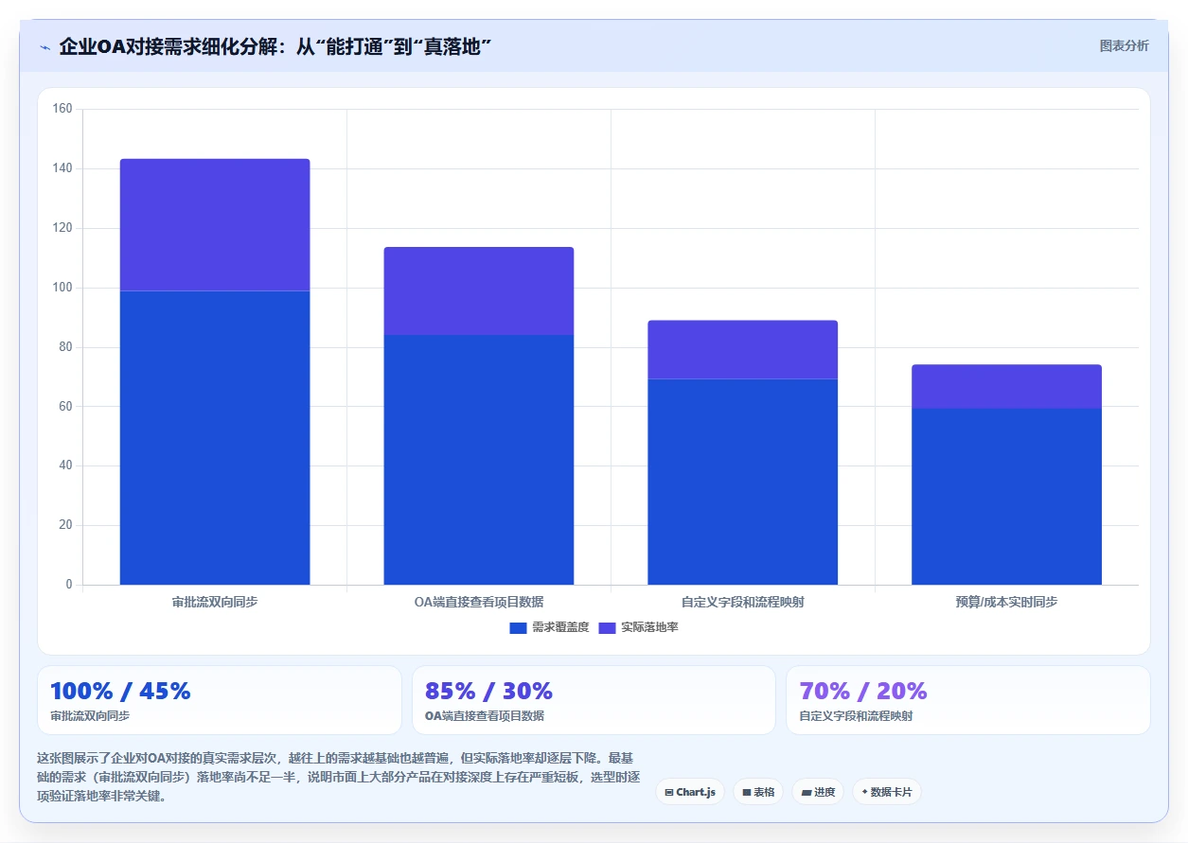1188x843 pixels.
Task: Select the 进度 tag
Action: click(818, 792)
